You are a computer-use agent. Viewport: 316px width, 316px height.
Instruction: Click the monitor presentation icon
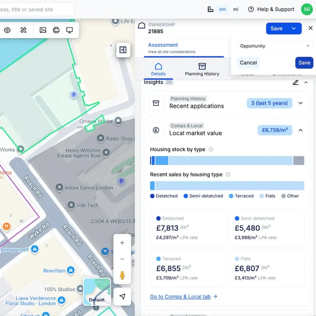click(70, 30)
